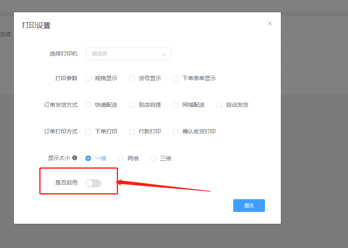Select the 下单打印 print method
The image size is (348, 248).
coord(88,132)
